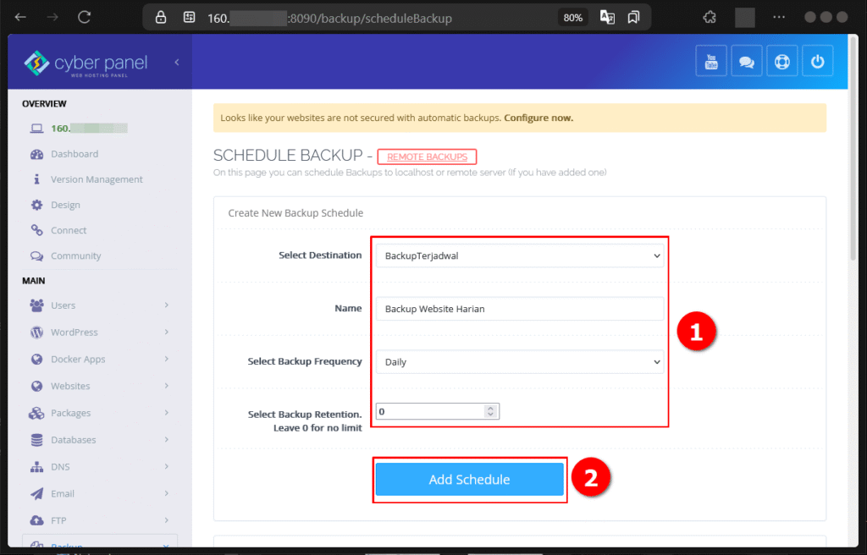This screenshot has height=555, width=867.
Task: Click the browser forward arrow
Action: click(x=52, y=18)
